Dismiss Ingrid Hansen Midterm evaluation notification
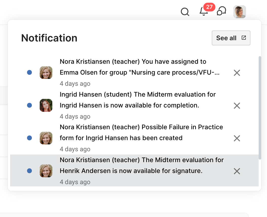The height and width of the screenshot is (217, 267). click(x=237, y=105)
